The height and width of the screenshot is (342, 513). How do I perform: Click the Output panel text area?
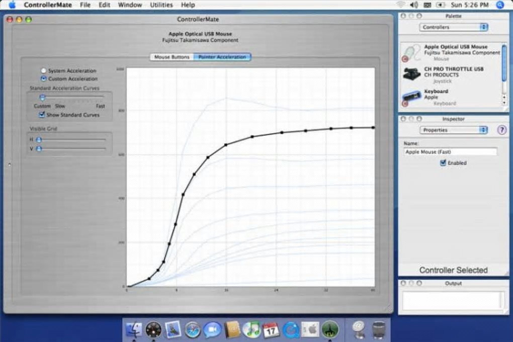tap(454, 300)
